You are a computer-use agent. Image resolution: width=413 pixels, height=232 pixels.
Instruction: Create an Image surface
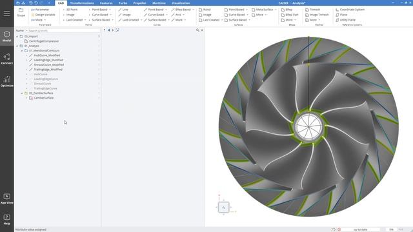point(205,15)
